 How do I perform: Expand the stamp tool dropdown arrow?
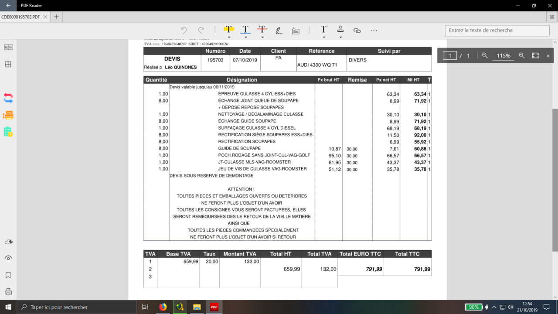coord(340,38)
